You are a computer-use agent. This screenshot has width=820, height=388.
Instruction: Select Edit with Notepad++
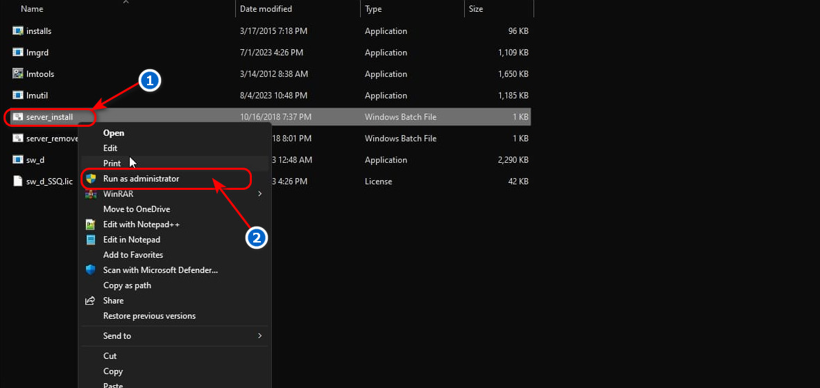[142, 224]
